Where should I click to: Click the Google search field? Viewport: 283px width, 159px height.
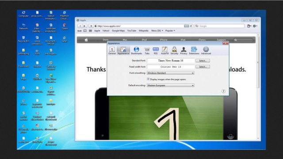(219, 26)
